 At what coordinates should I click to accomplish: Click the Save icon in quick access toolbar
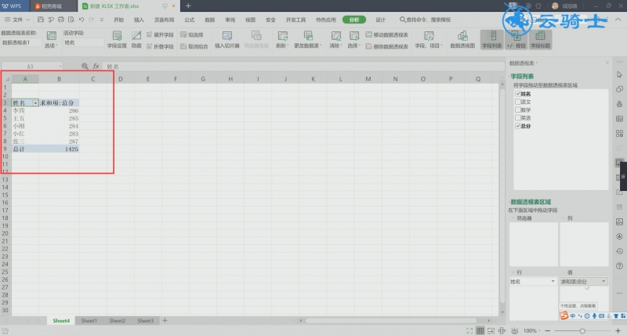(41, 19)
